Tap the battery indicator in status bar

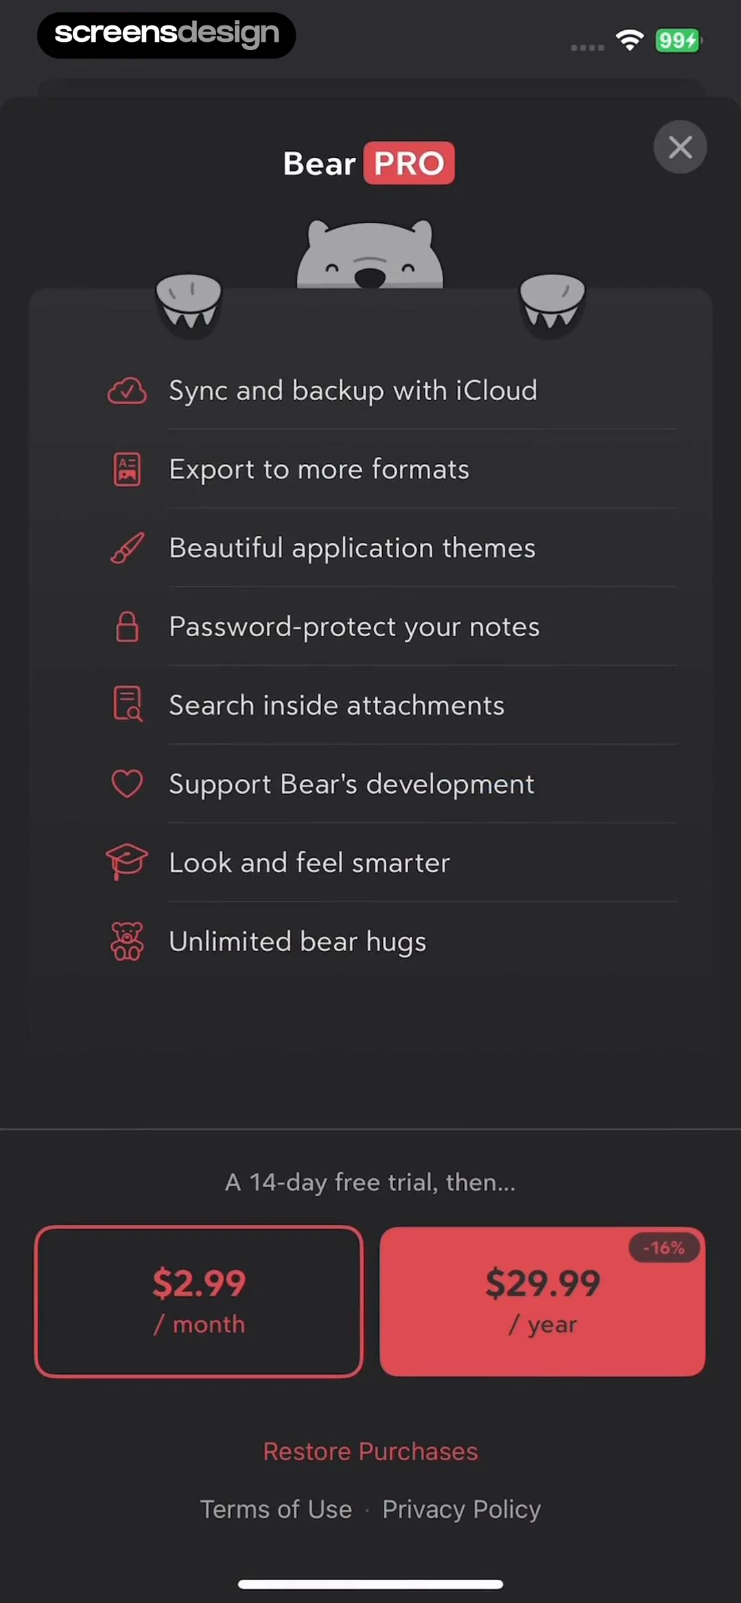[x=678, y=40]
